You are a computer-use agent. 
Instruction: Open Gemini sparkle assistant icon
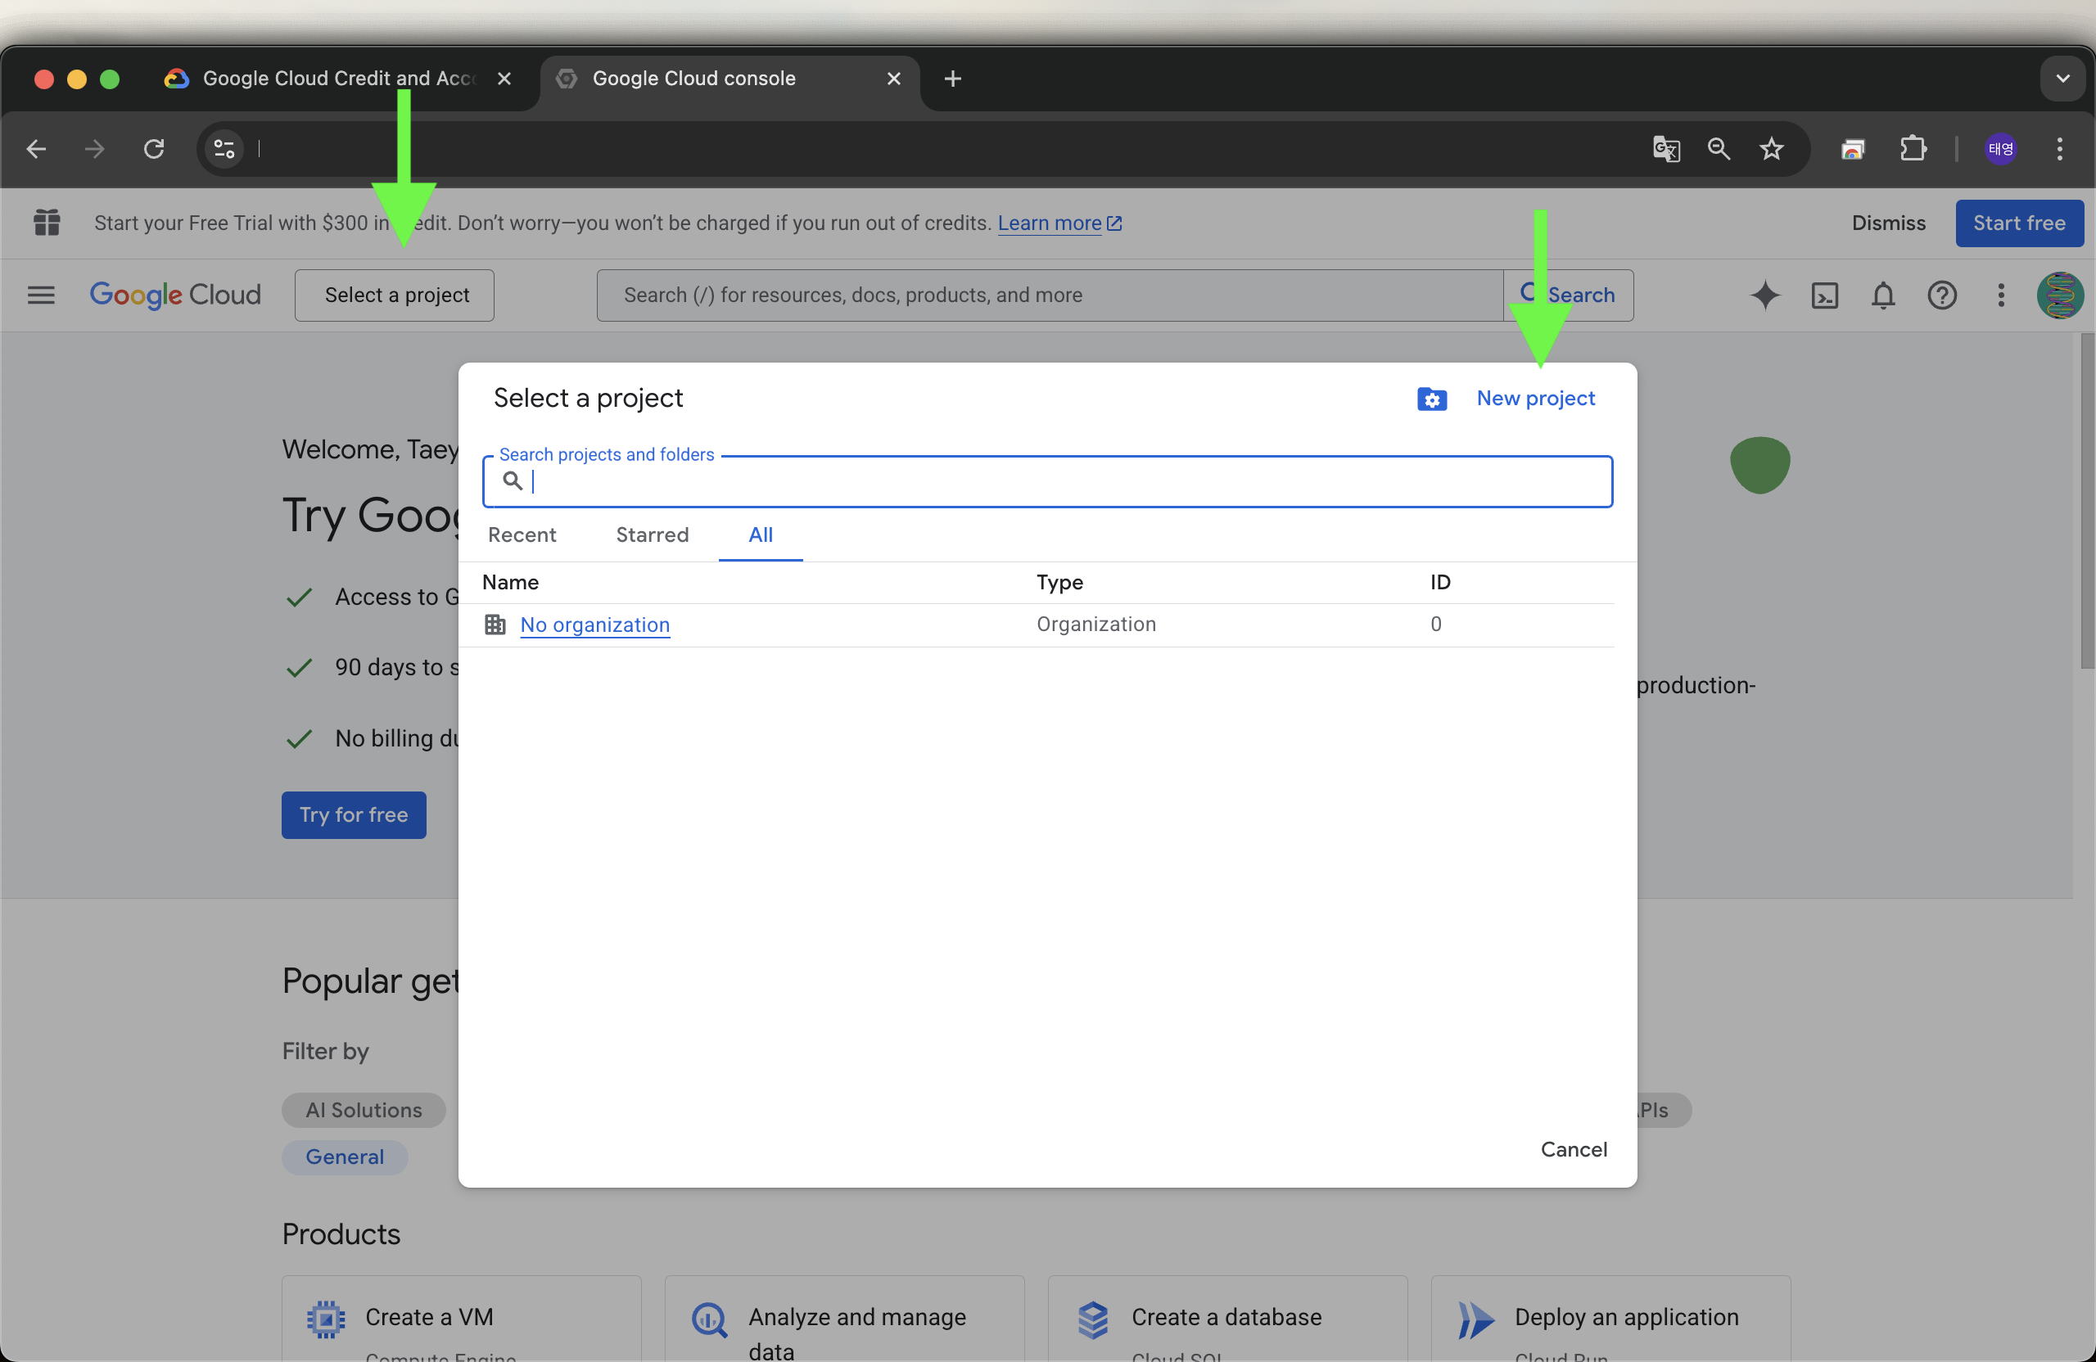tap(1765, 295)
